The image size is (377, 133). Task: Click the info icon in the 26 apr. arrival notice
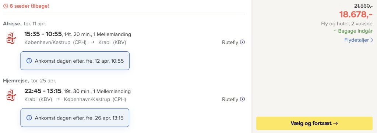pyautogui.click(x=29, y=118)
